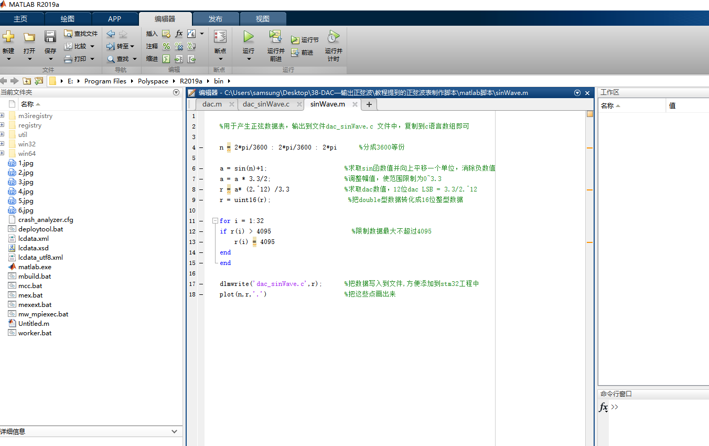The height and width of the screenshot is (446, 709).
Task: Click the grayed forward navigation arrow in the ribbon
Action: (x=123, y=34)
